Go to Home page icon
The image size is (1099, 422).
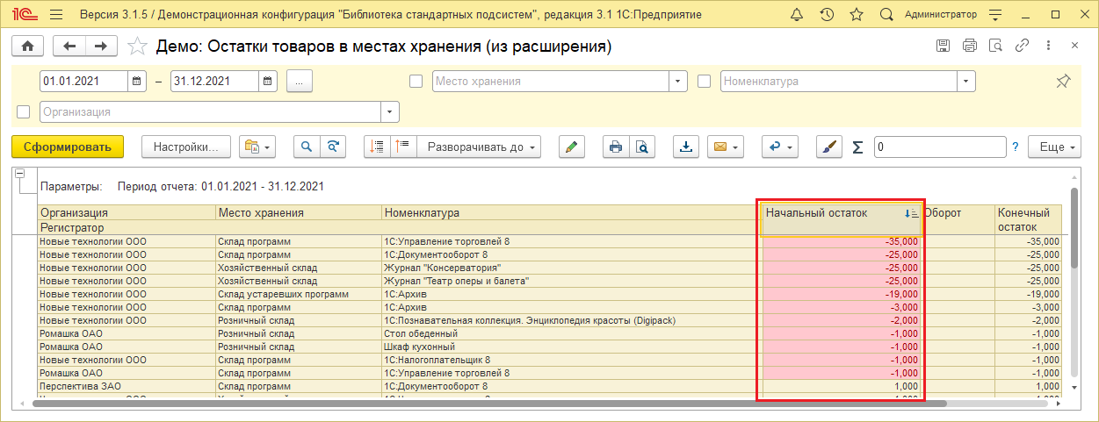click(27, 46)
